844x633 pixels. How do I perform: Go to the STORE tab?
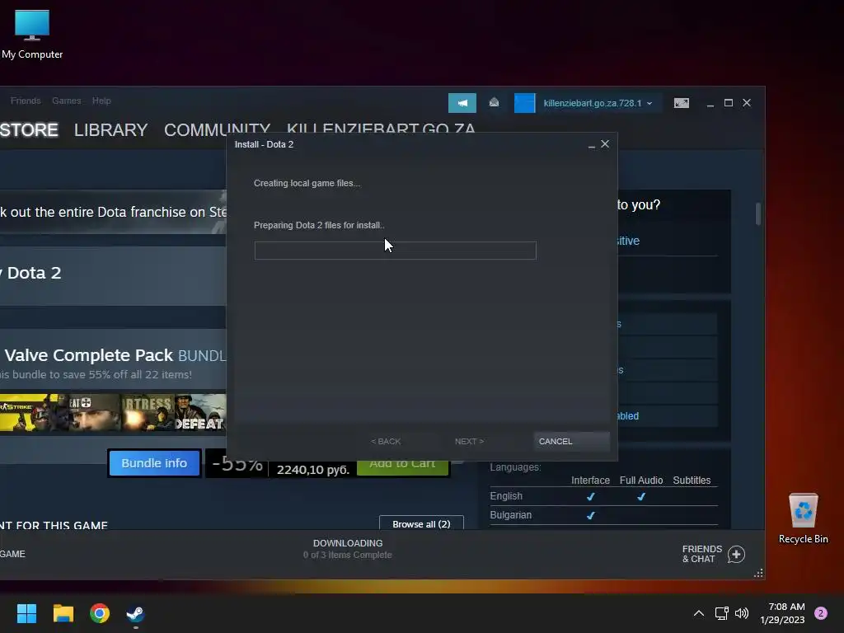click(x=29, y=129)
